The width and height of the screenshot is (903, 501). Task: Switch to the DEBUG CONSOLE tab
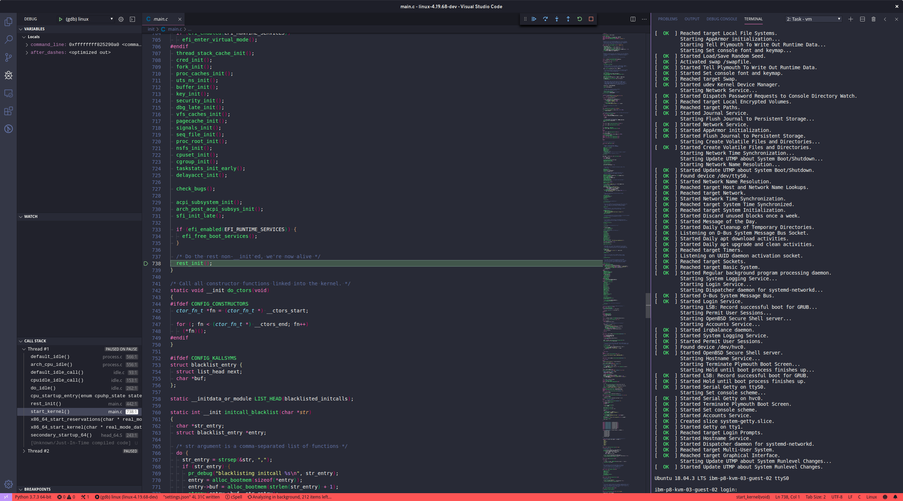point(721,19)
